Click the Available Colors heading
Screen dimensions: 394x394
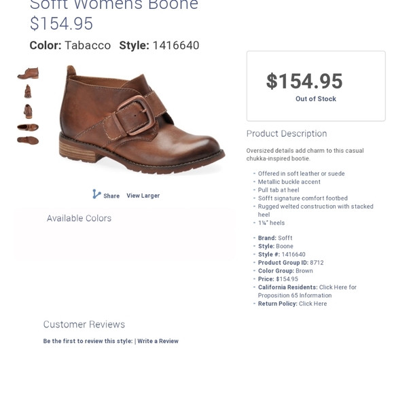click(x=79, y=218)
